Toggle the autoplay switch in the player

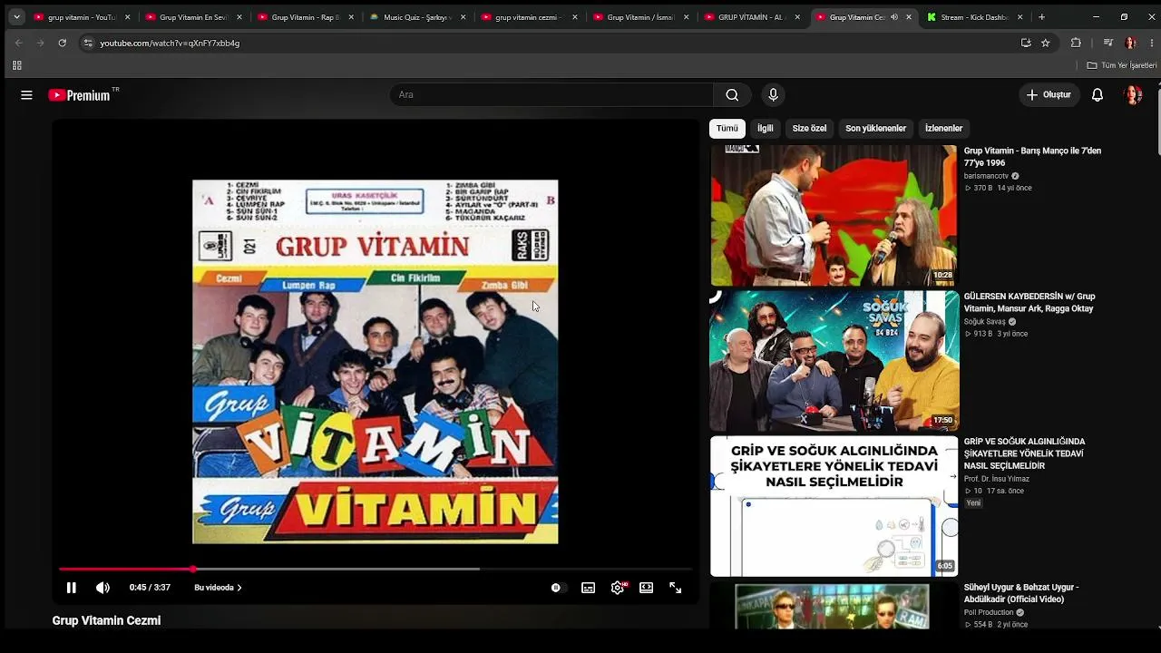pyautogui.click(x=558, y=588)
